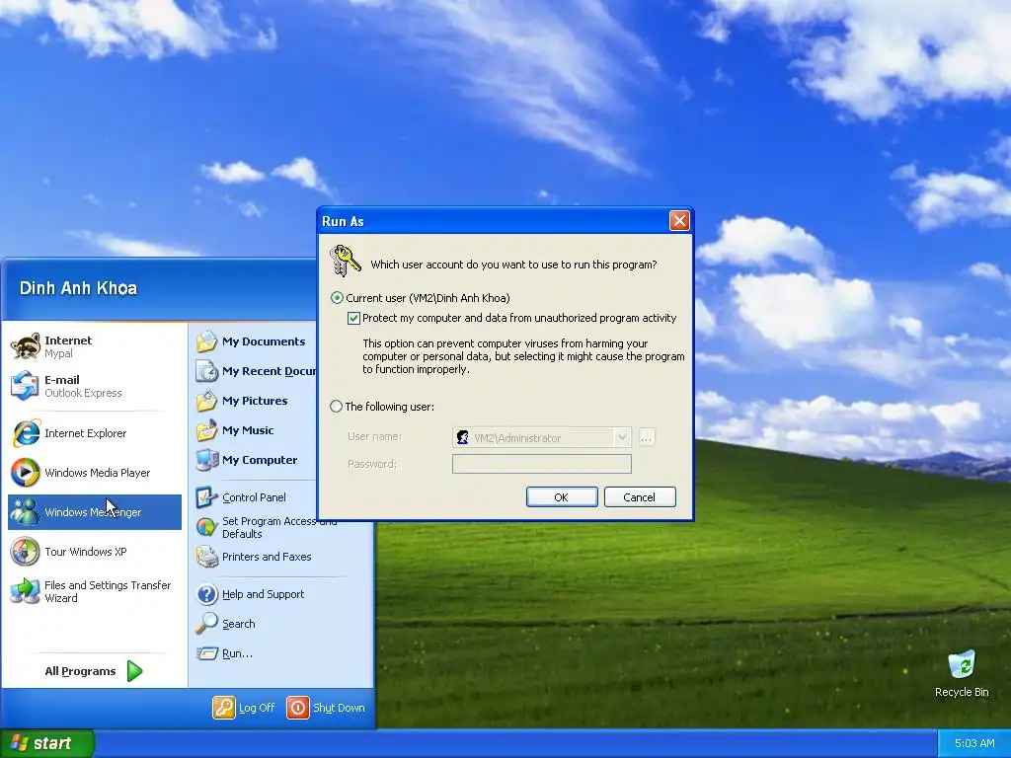The width and height of the screenshot is (1011, 758).
Task: Click the My Music folder icon
Action: click(207, 430)
